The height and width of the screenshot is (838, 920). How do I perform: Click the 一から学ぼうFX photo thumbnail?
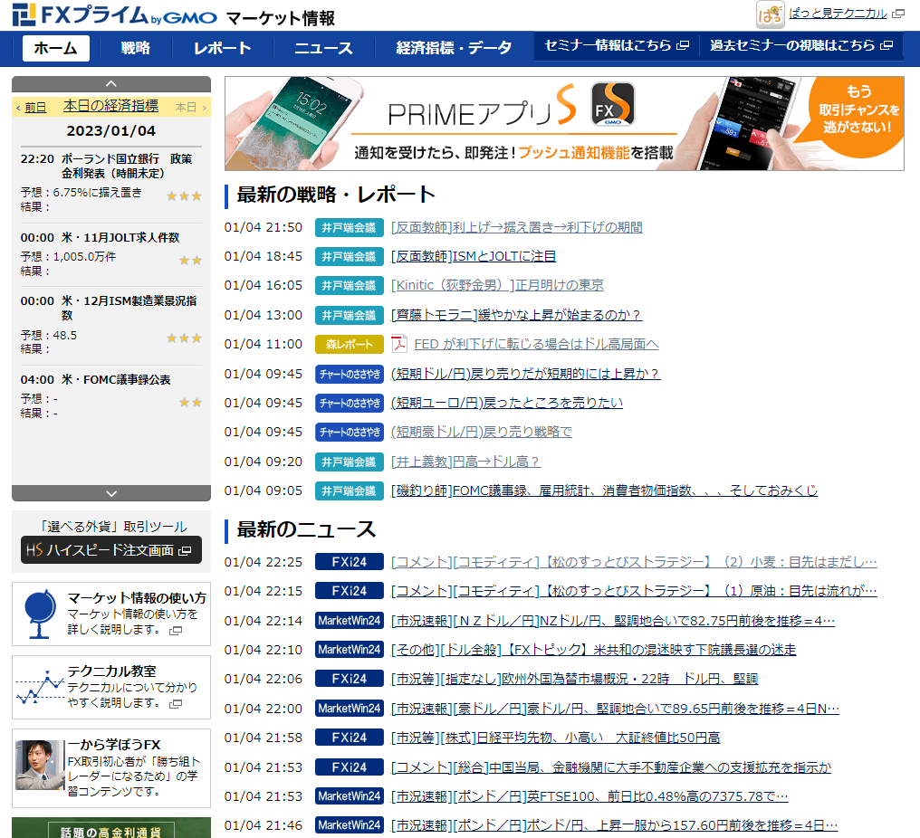coord(40,765)
